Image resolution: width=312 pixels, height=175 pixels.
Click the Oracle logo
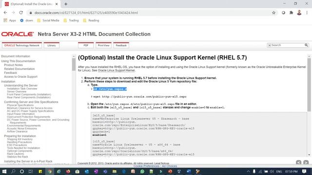click(x=18, y=34)
